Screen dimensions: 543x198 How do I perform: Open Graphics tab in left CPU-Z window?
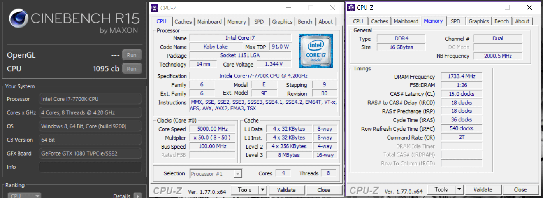282,22
